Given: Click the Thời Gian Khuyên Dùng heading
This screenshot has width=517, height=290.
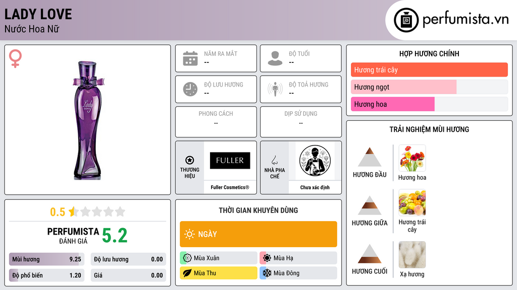Looking at the screenshot, I should [258, 210].
